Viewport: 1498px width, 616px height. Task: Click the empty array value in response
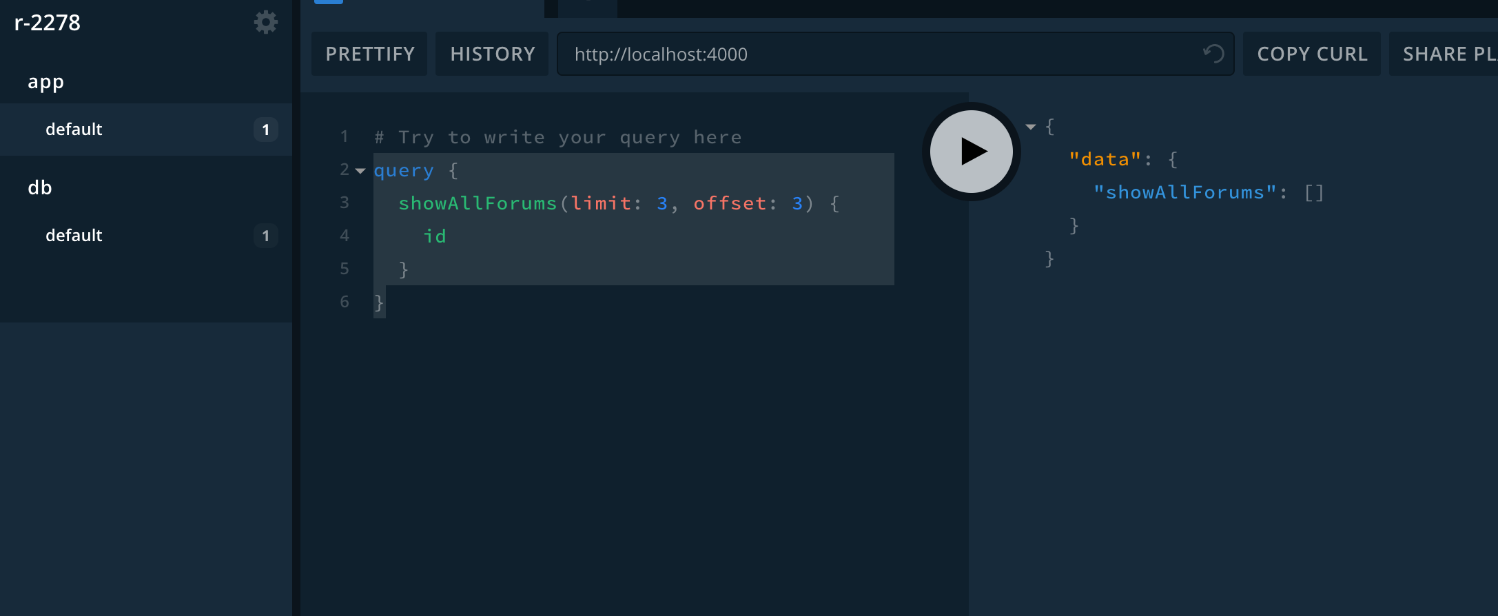pos(1314,192)
